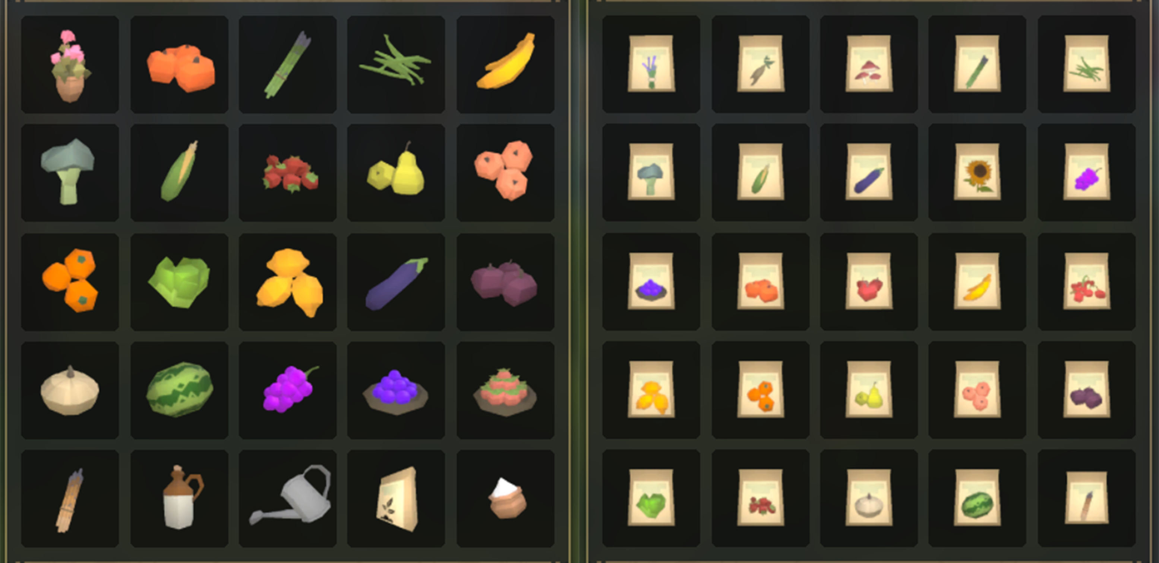Select the lavender seed packet

coord(651,64)
